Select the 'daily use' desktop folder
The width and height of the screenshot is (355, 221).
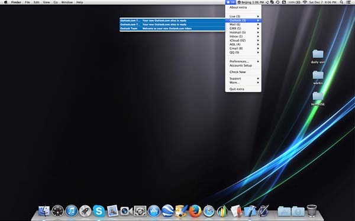tap(318, 57)
